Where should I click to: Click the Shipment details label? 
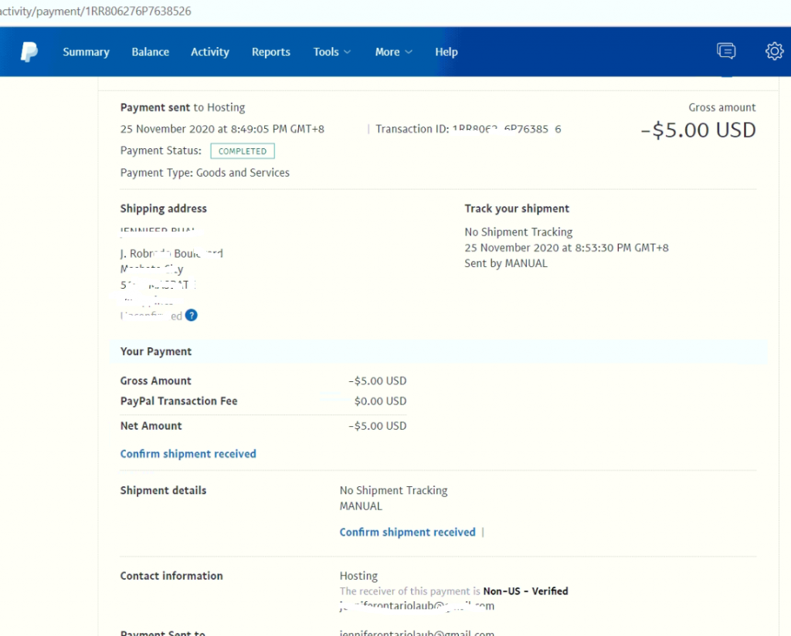coord(164,490)
